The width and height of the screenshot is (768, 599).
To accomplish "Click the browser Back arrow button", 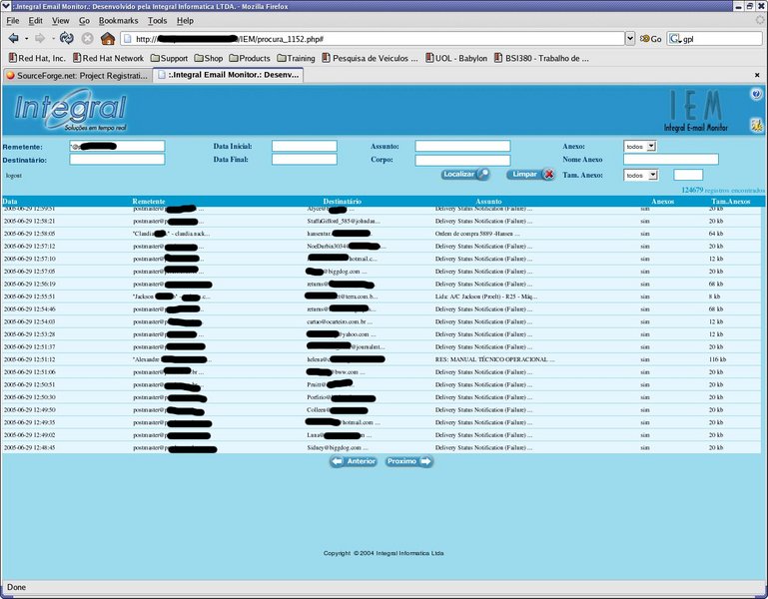I will tap(14, 39).
